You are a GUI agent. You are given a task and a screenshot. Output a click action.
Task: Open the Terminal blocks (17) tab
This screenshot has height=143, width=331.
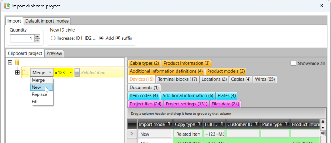point(177,79)
